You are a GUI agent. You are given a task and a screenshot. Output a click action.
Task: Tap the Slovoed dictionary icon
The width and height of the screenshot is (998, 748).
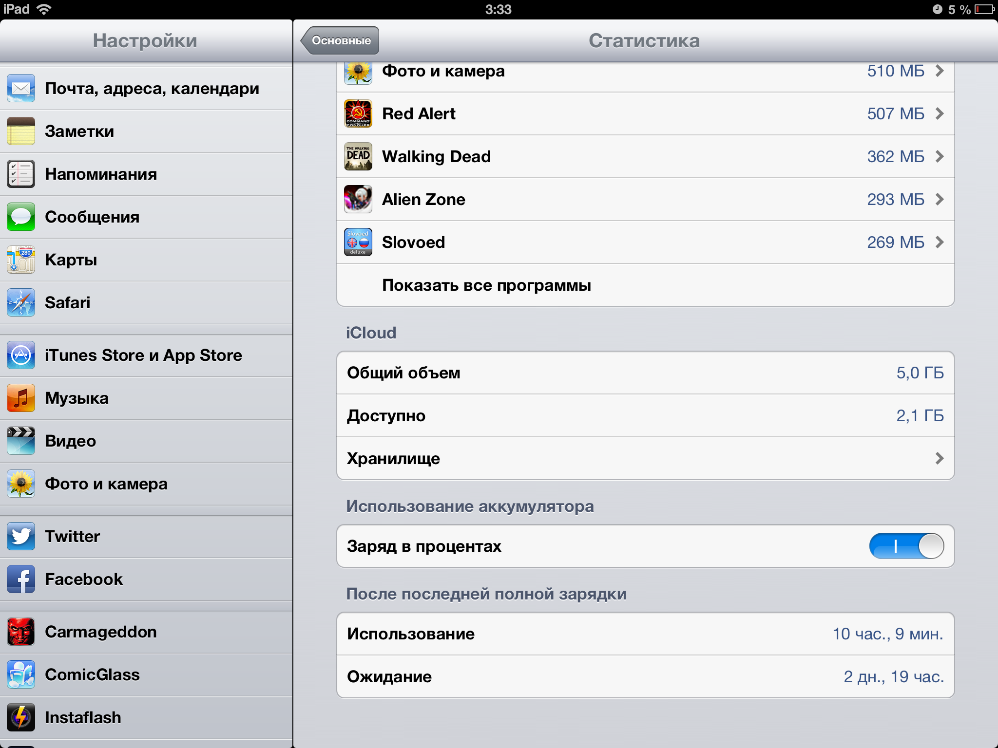click(x=358, y=242)
